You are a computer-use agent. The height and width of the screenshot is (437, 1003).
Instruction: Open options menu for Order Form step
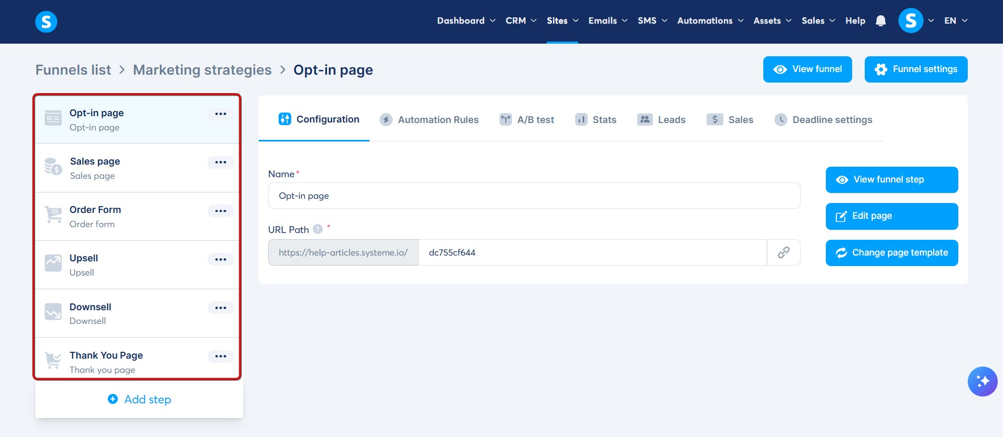click(221, 211)
